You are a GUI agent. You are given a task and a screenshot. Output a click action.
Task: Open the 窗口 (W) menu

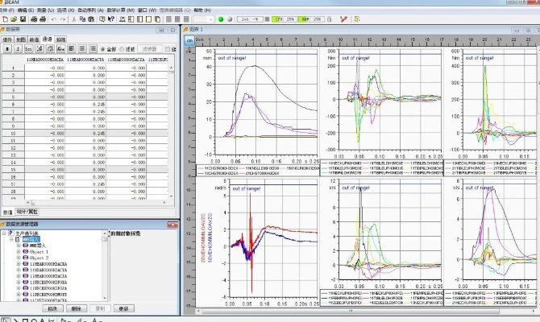pos(145,8)
